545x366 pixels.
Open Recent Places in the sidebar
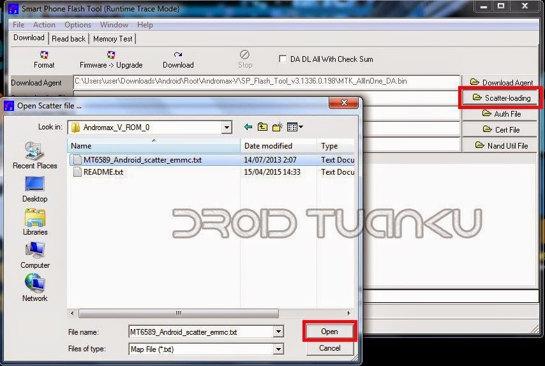click(34, 156)
